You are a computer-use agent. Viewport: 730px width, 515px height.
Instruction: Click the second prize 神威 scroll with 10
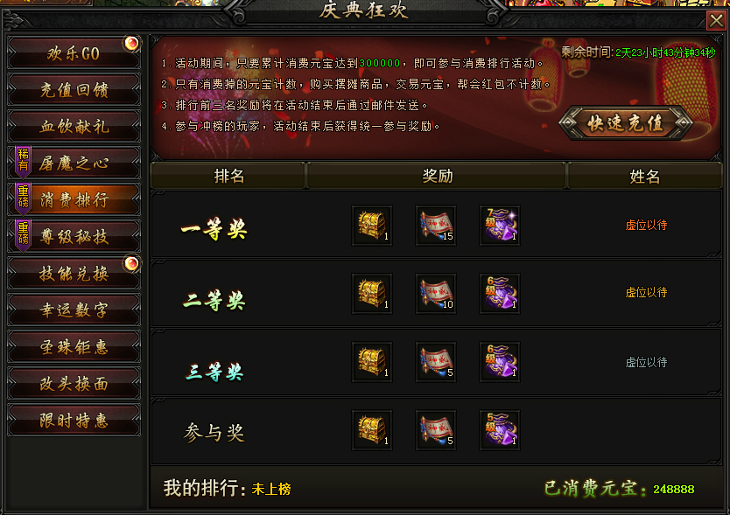point(436,294)
